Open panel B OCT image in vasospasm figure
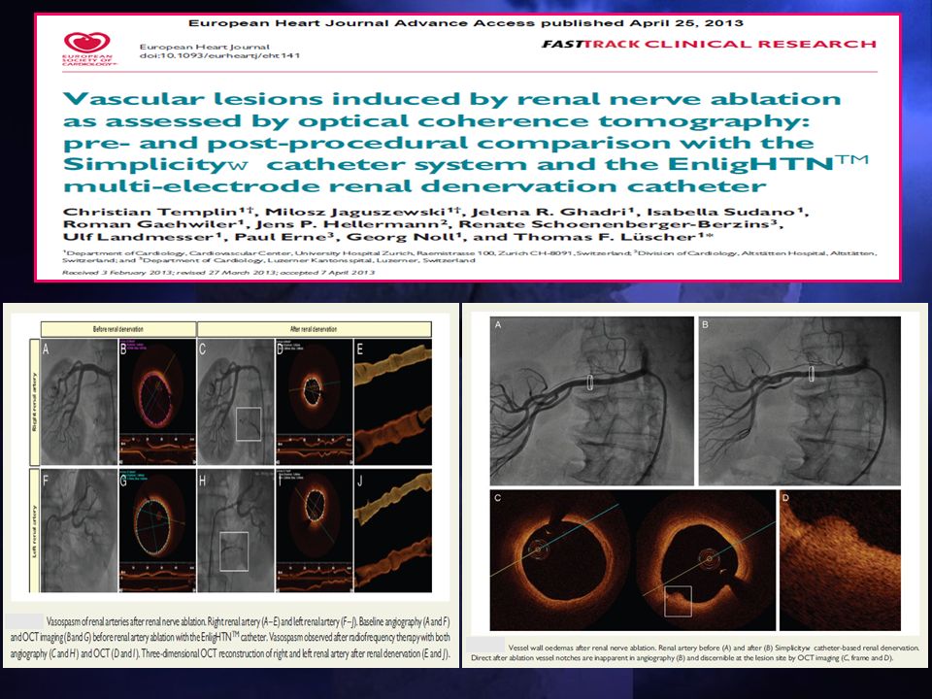932x699 pixels. [157, 402]
